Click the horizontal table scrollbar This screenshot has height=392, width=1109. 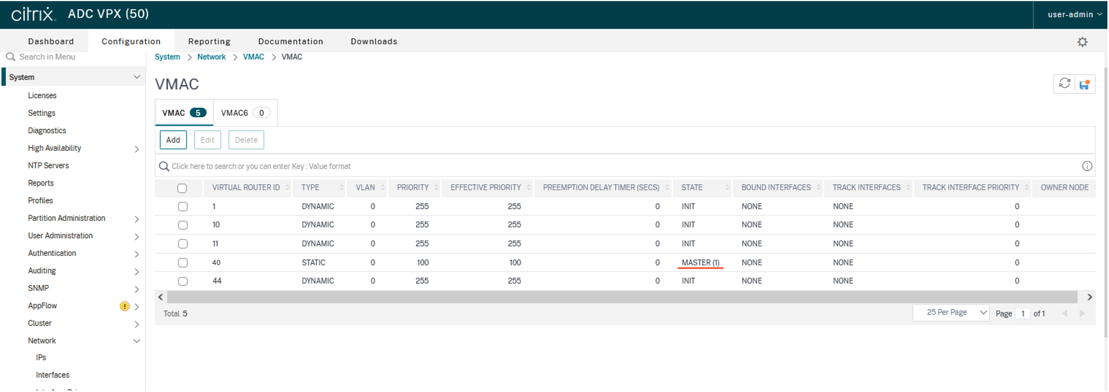(x=622, y=297)
